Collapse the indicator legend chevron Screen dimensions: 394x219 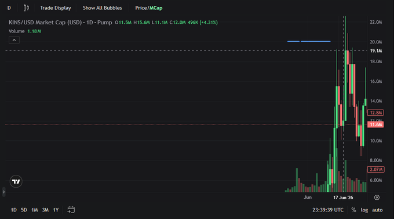14,40
